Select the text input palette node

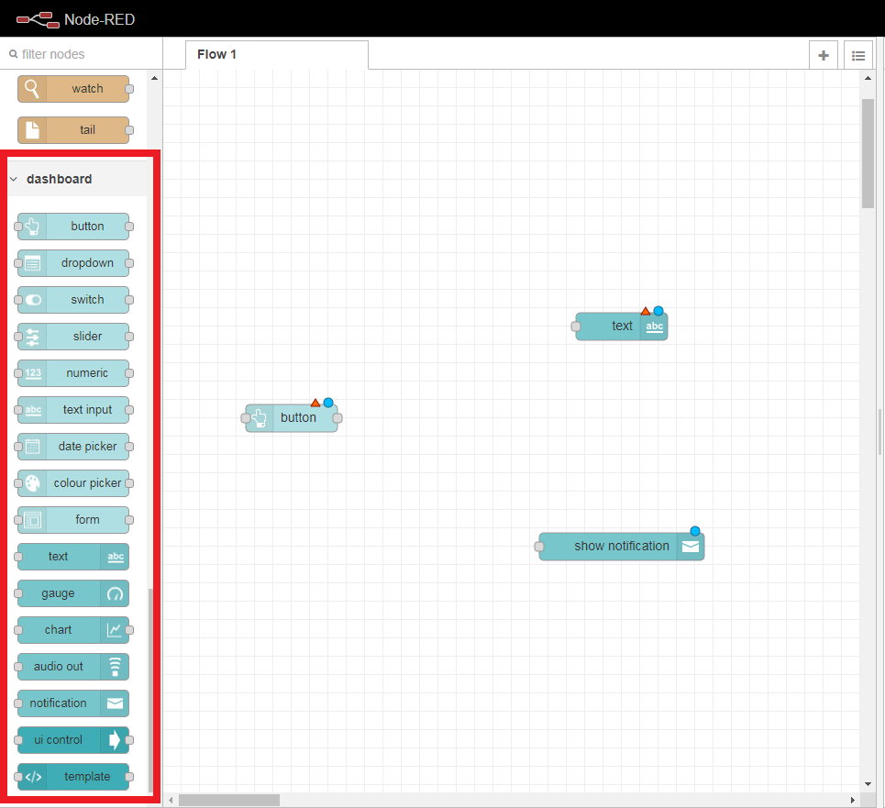coord(73,410)
